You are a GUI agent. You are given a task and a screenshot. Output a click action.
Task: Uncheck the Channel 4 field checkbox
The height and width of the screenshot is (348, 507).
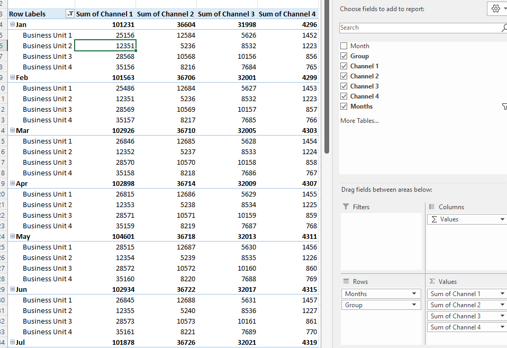click(x=343, y=96)
